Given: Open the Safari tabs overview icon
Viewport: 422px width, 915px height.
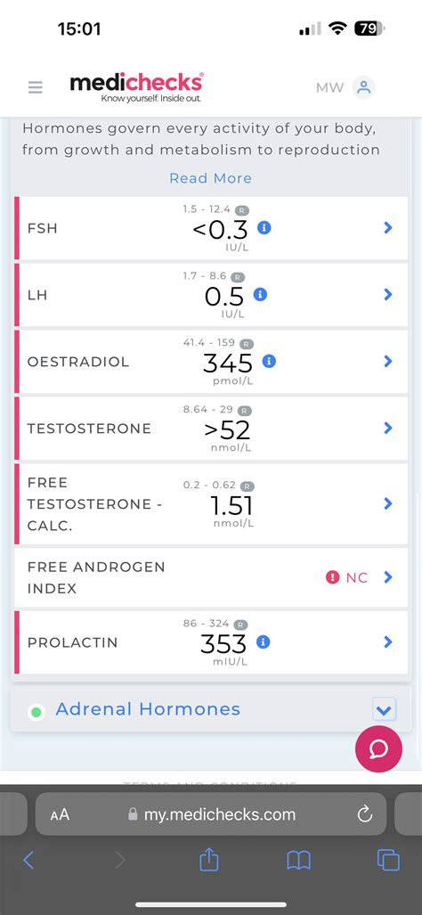Looking at the screenshot, I should [388, 860].
